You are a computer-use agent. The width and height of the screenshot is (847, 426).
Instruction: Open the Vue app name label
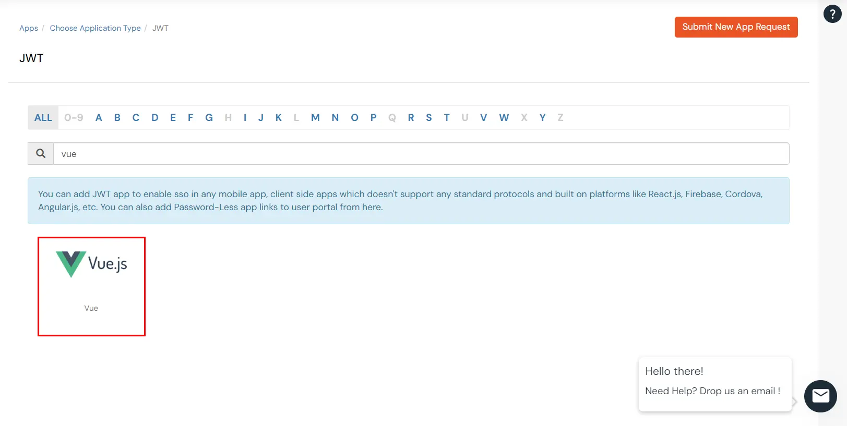[91, 308]
